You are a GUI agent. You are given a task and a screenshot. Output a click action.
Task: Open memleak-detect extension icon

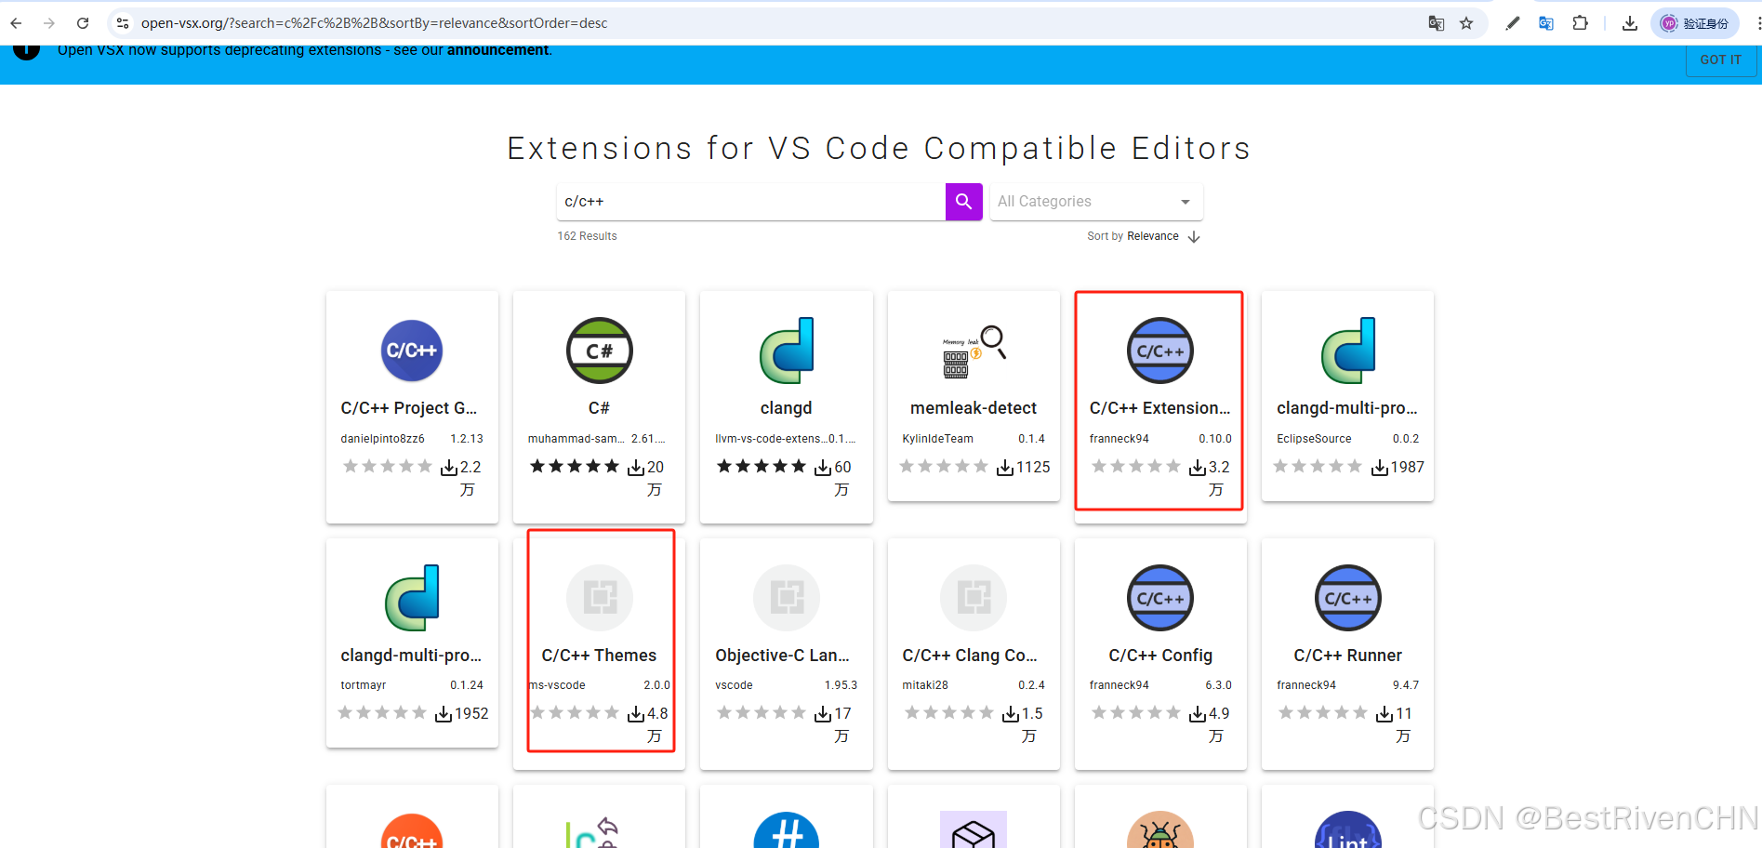(x=974, y=351)
